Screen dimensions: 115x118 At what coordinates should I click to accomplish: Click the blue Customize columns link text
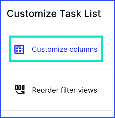[x=64, y=49]
